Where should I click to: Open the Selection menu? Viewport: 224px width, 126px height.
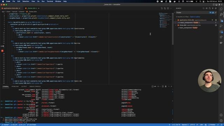26,1
